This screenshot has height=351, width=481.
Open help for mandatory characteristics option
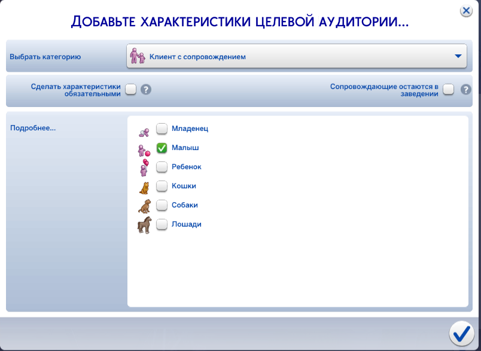146,90
